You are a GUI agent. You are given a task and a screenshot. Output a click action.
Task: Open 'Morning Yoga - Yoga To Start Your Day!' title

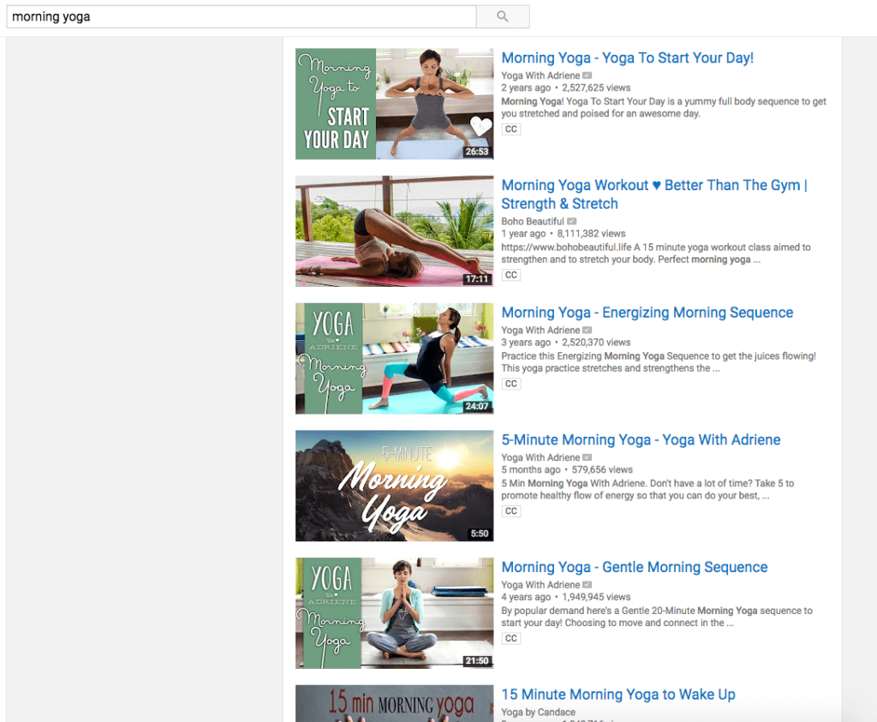627,58
